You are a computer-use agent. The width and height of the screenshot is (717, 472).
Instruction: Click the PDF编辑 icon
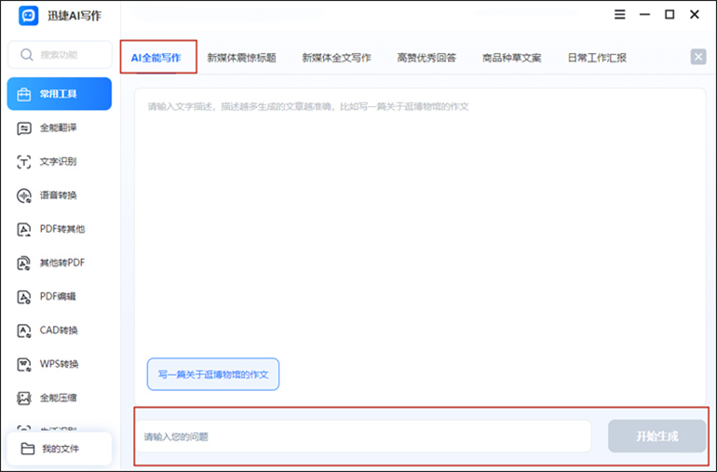pyautogui.click(x=24, y=297)
